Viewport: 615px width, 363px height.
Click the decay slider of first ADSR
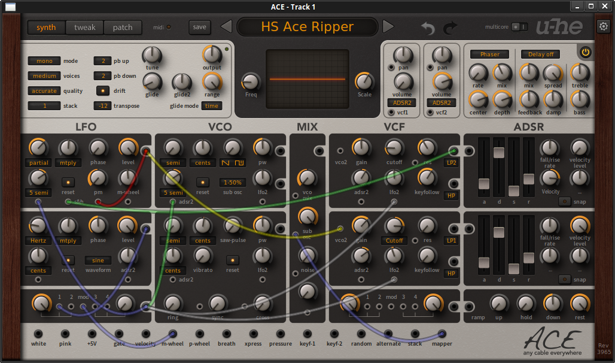click(x=499, y=152)
